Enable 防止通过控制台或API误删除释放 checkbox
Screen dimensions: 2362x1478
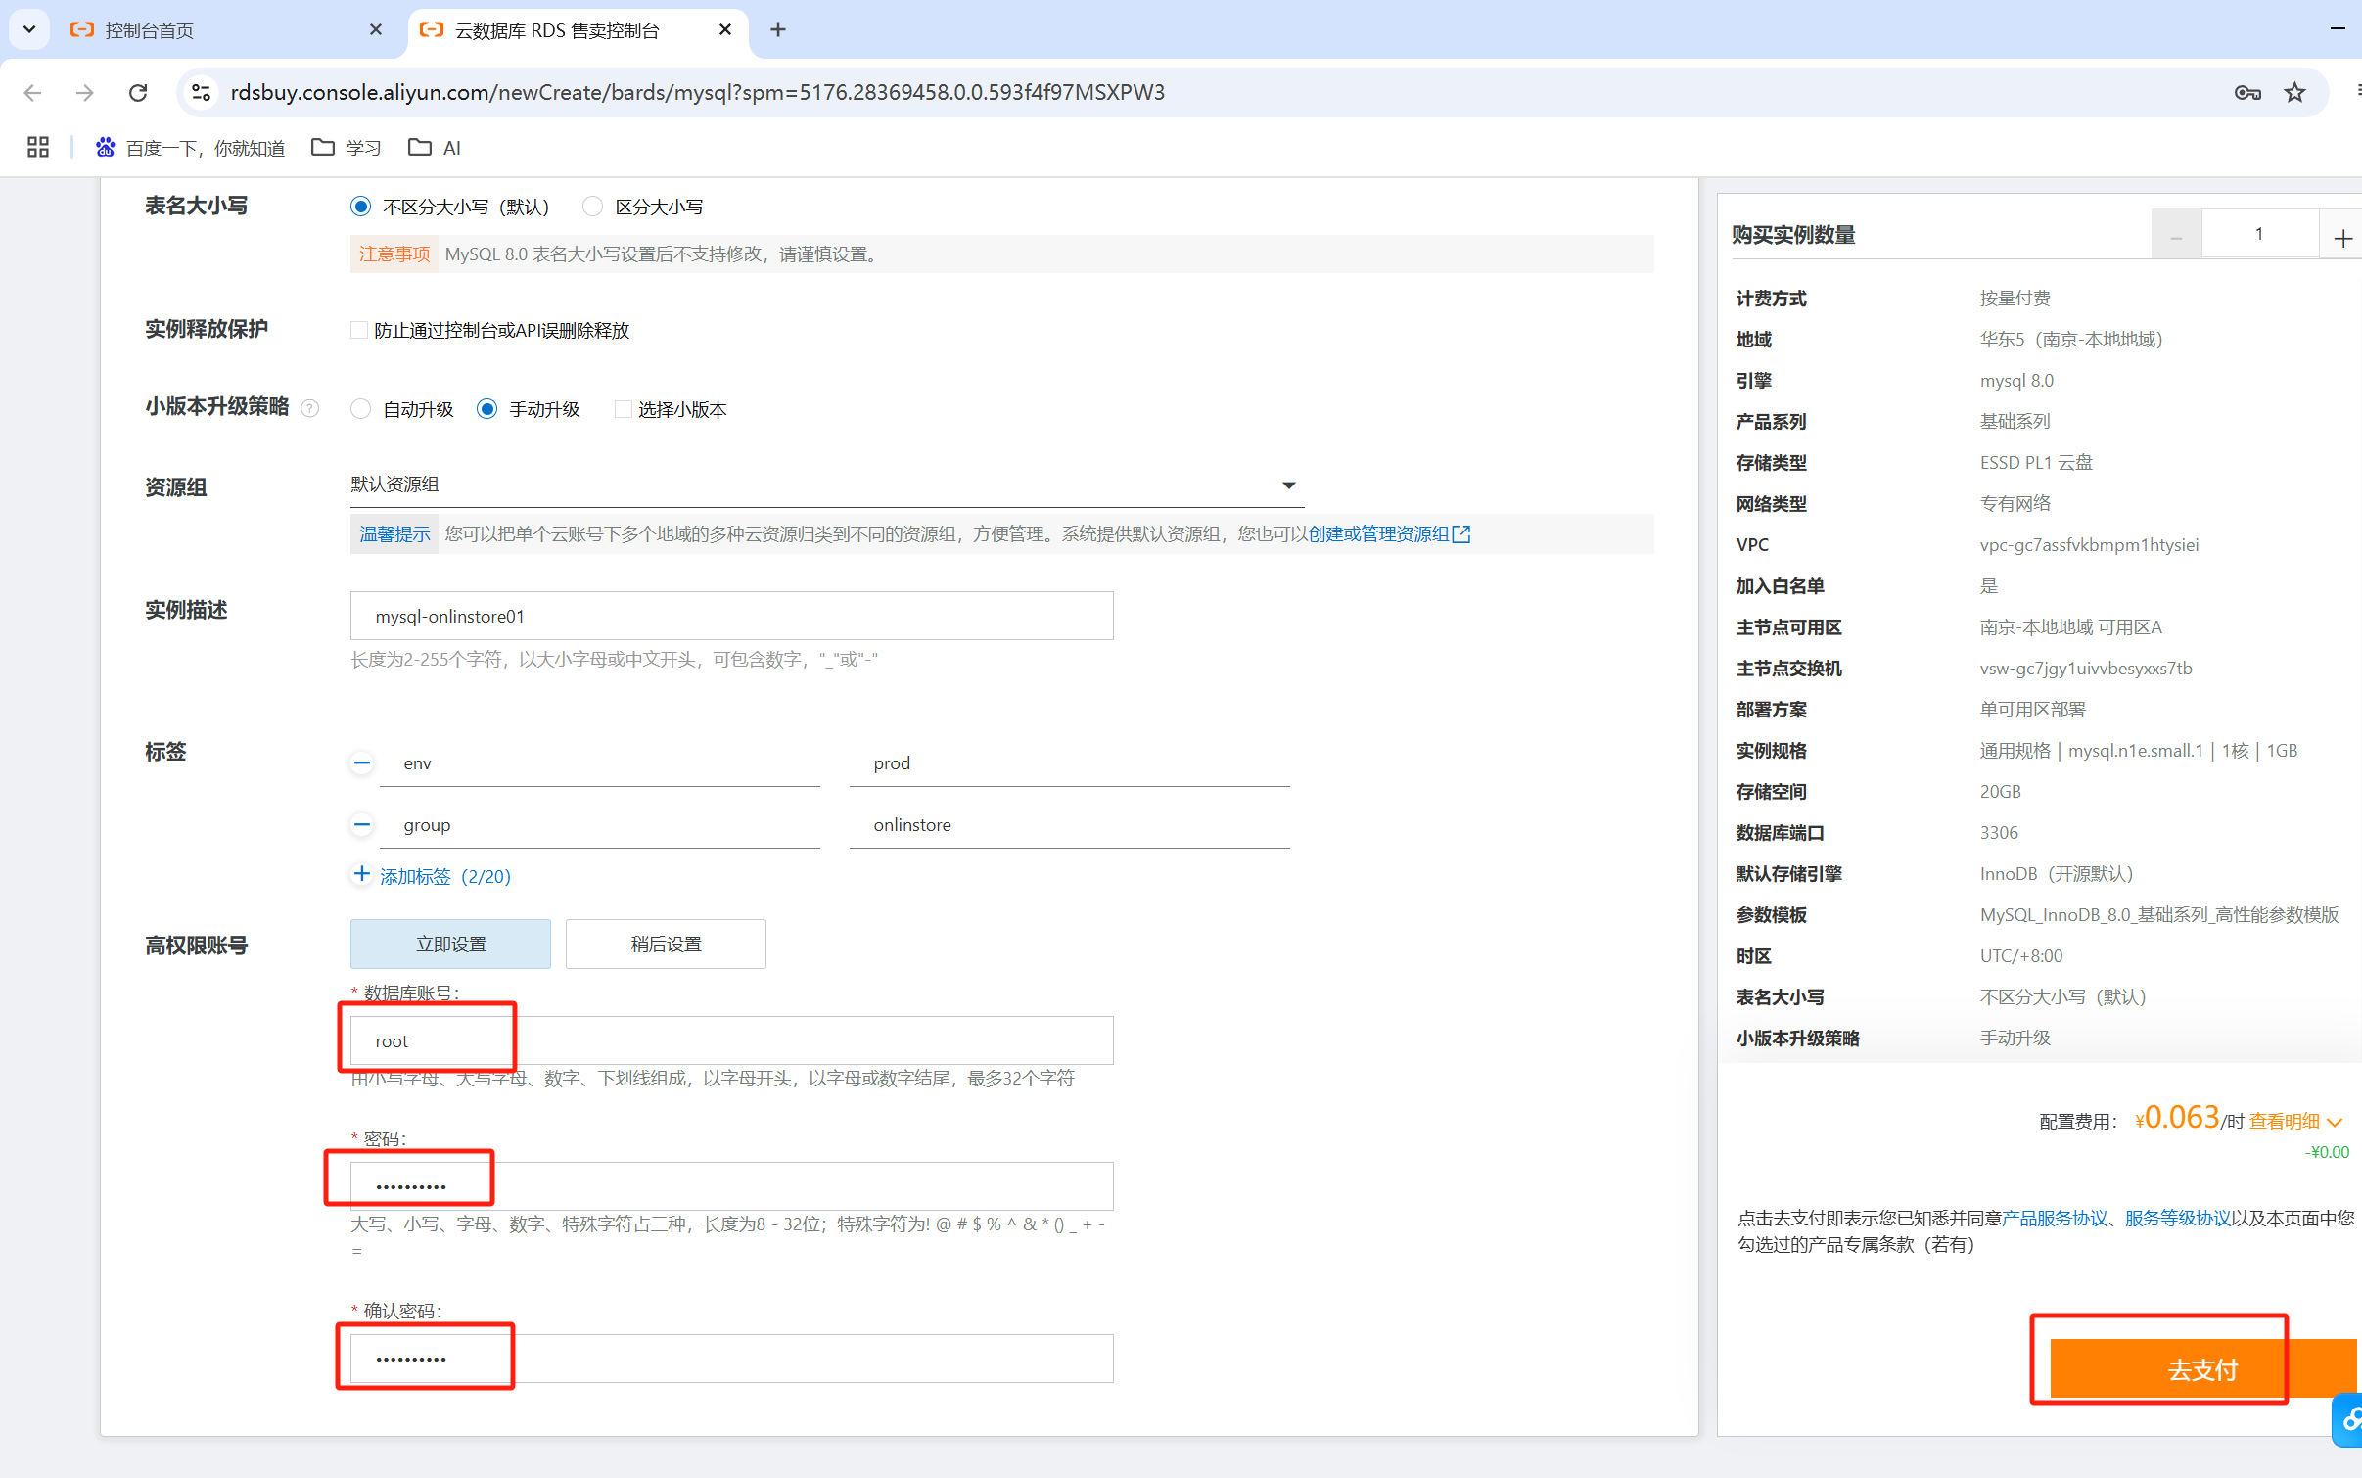click(x=359, y=330)
